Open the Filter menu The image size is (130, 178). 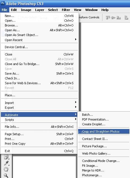pyautogui.click(x=66, y=10)
